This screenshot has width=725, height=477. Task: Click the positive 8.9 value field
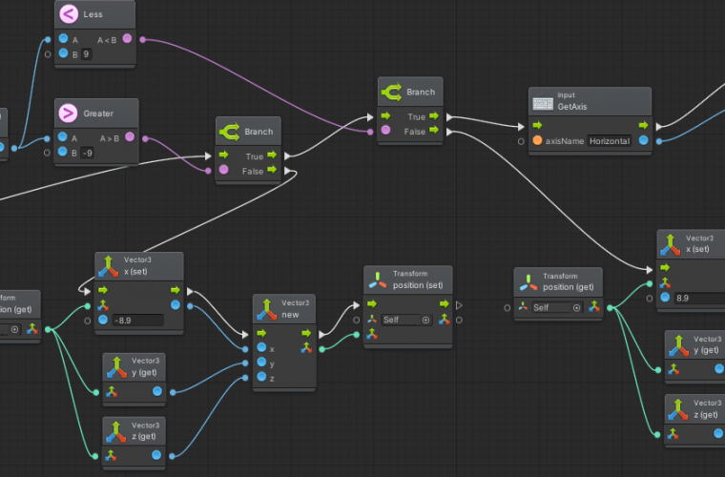[x=694, y=298]
